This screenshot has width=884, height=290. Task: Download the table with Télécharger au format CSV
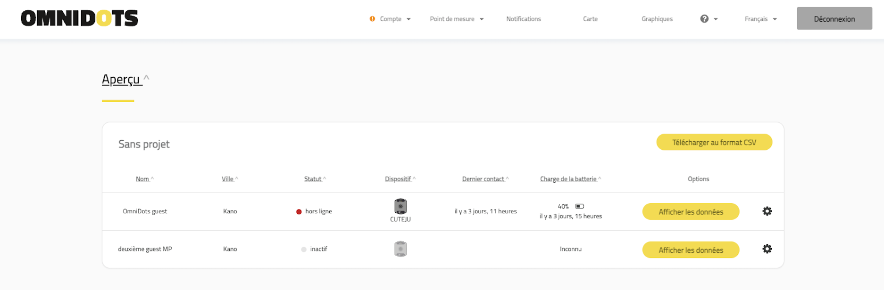pyautogui.click(x=714, y=142)
